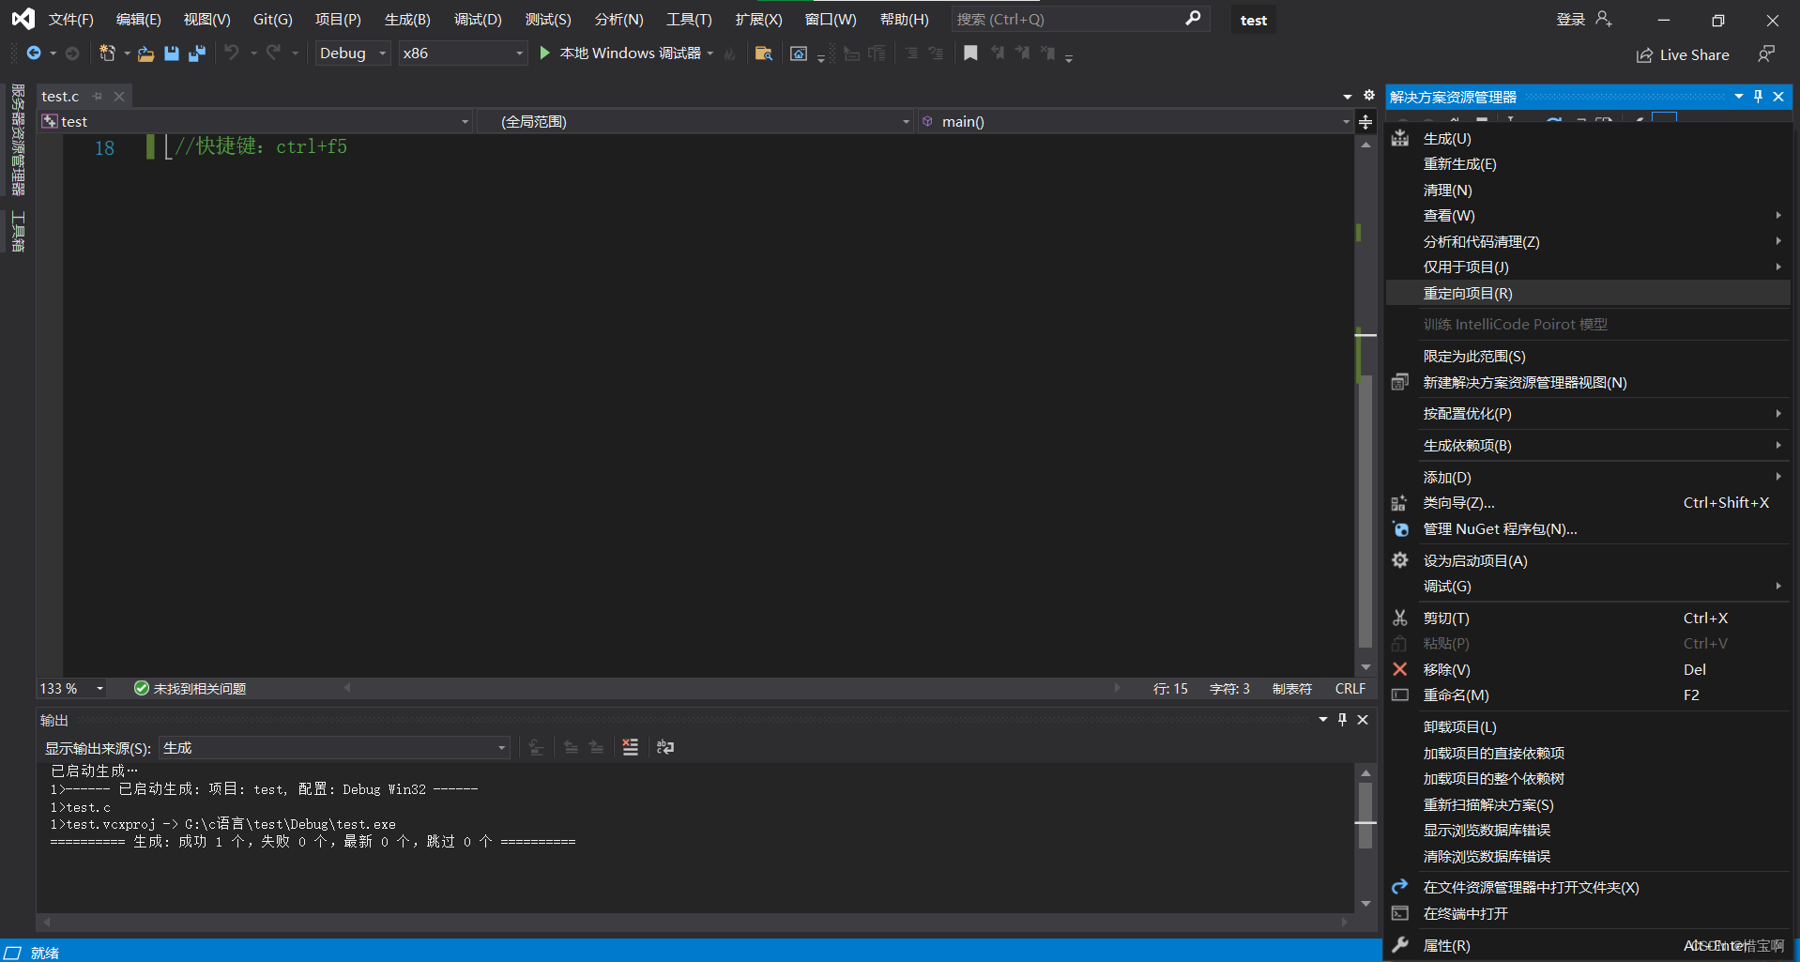Image resolution: width=1800 pixels, height=962 pixels.
Task: Select 属性(R) in context menu
Action: (x=1588, y=946)
